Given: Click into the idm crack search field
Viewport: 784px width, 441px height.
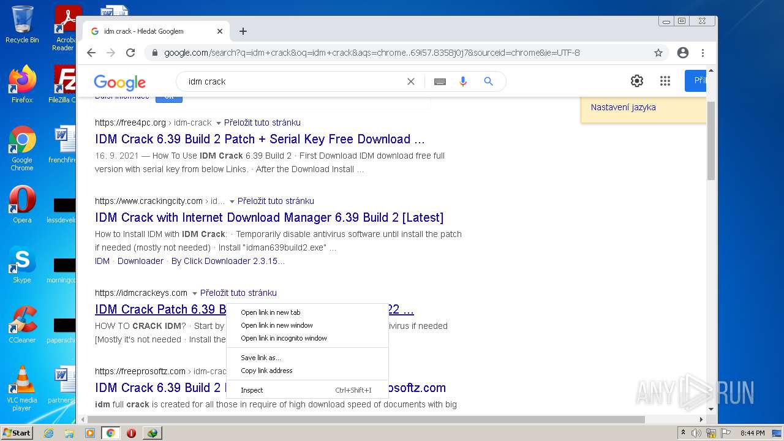Looking at the screenshot, I should tap(294, 81).
